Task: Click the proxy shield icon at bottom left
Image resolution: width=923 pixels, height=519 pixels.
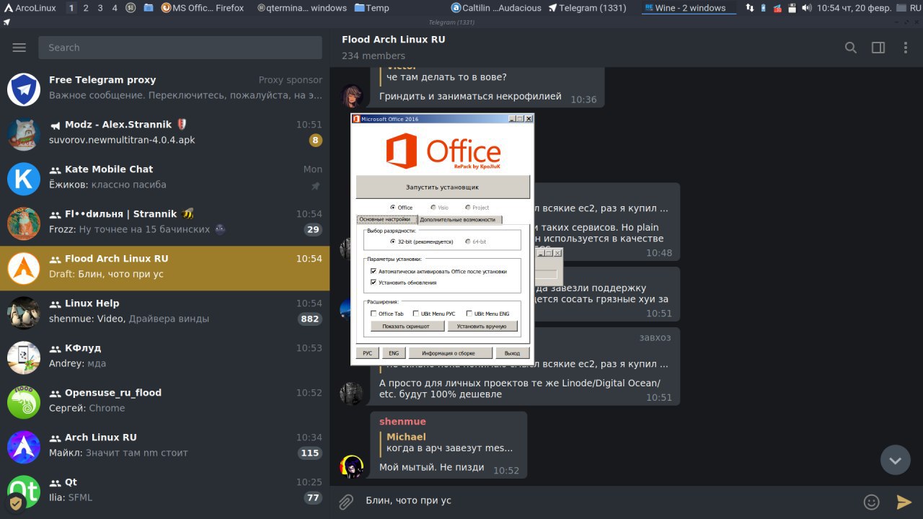Action: tap(15, 503)
